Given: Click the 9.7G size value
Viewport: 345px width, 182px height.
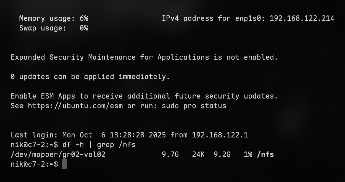Looking at the screenshot, I should coord(170,154).
